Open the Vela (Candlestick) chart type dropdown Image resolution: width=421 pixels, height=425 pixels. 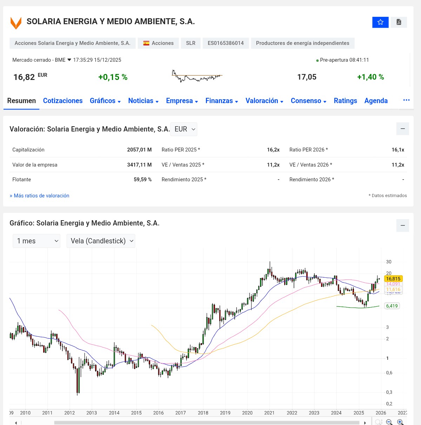tap(101, 241)
